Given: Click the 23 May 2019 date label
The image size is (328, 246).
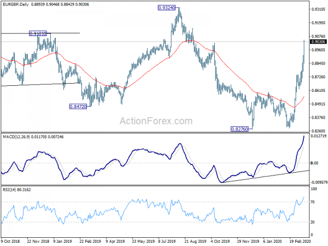Looking at the screenshot, I should click(143, 241).
